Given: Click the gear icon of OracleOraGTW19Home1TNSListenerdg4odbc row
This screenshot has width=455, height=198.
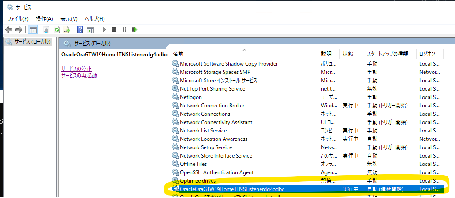Looking at the screenshot, I should [x=175, y=189].
